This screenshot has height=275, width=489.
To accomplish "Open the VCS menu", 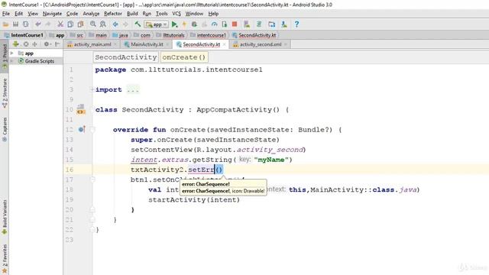I will 176,14.
